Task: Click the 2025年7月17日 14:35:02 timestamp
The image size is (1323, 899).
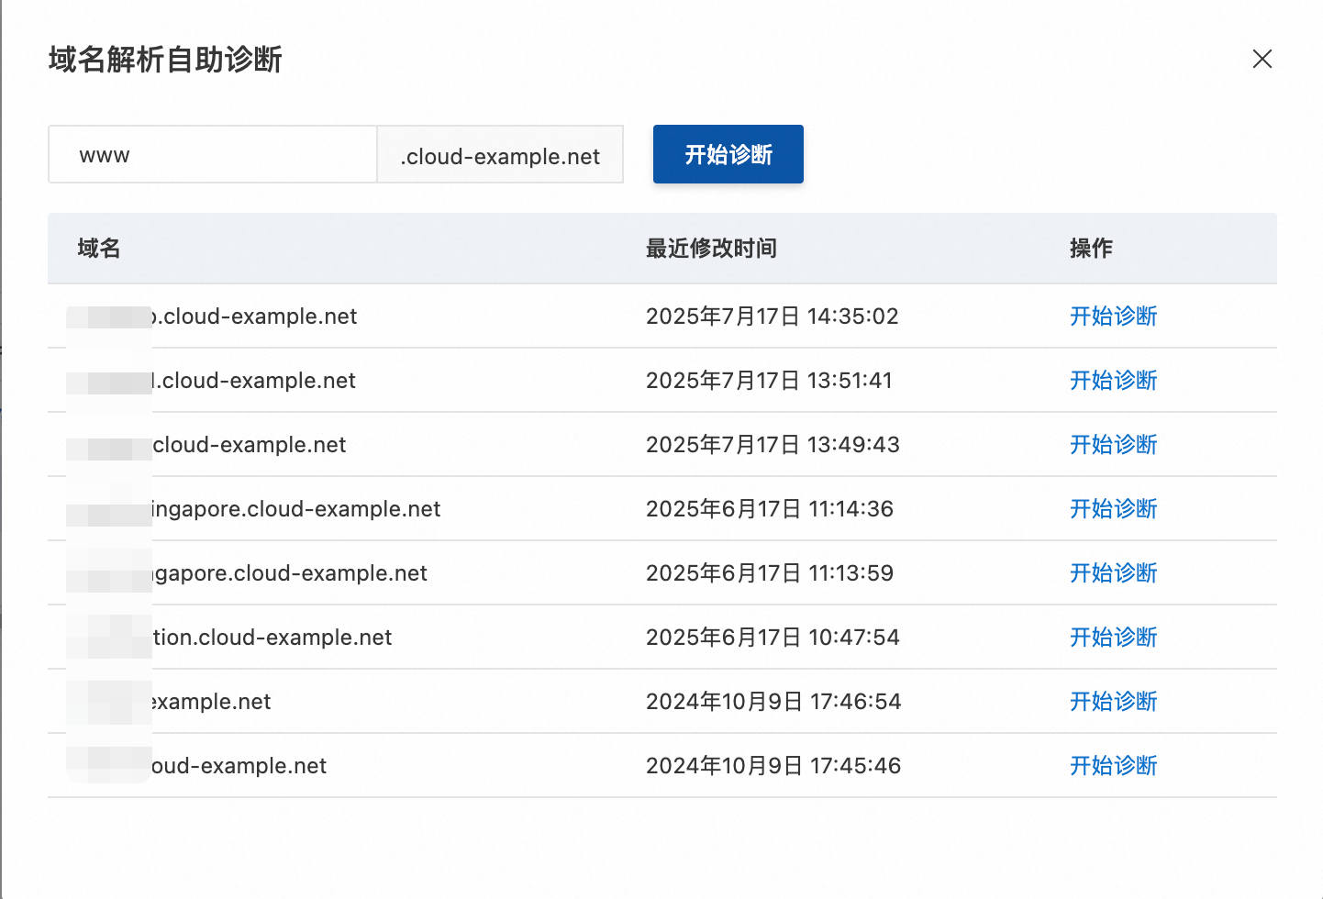Action: tap(773, 316)
